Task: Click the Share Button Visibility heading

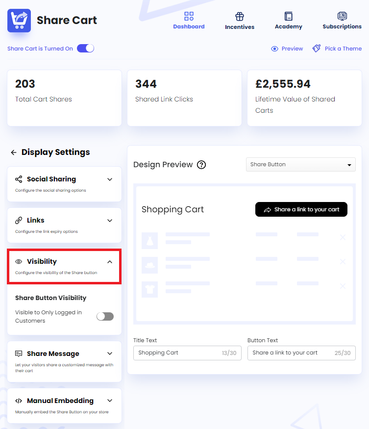Action: pos(50,298)
